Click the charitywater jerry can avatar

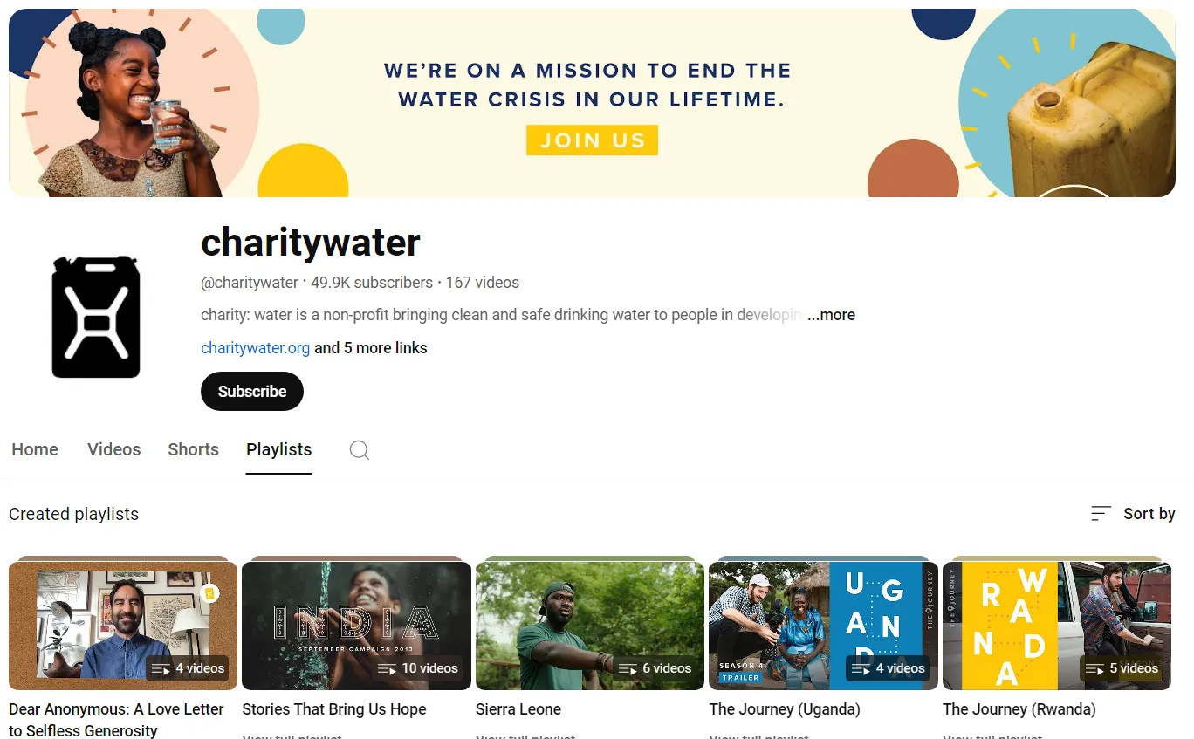[96, 317]
